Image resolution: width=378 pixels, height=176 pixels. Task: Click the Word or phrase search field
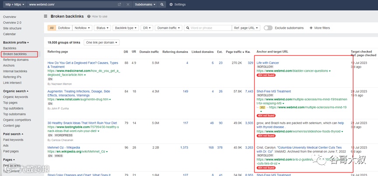point(208,28)
